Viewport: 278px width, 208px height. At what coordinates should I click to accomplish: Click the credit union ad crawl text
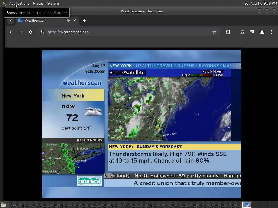coord(187,183)
